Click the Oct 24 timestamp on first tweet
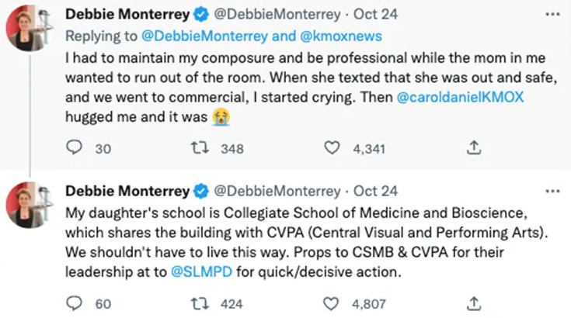Viewport: 571px width, 318px height. click(x=376, y=14)
